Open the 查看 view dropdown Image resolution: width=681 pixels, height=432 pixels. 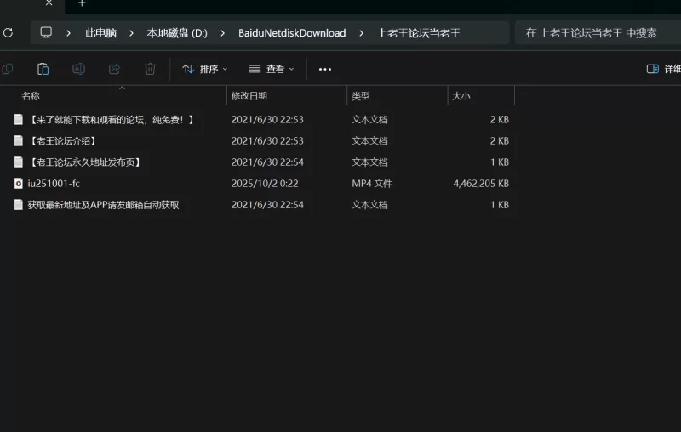pyautogui.click(x=271, y=69)
